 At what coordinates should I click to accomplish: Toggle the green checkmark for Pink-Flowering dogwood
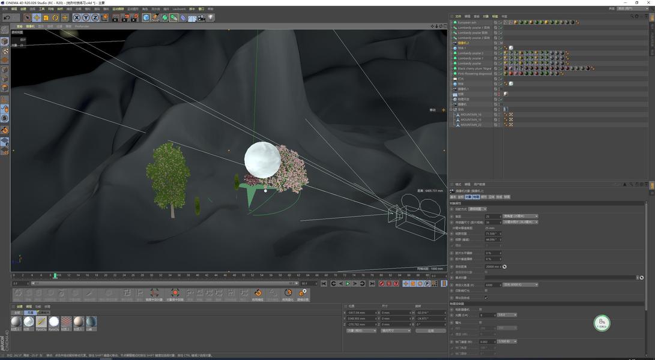pyautogui.click(x=501, y=74)
